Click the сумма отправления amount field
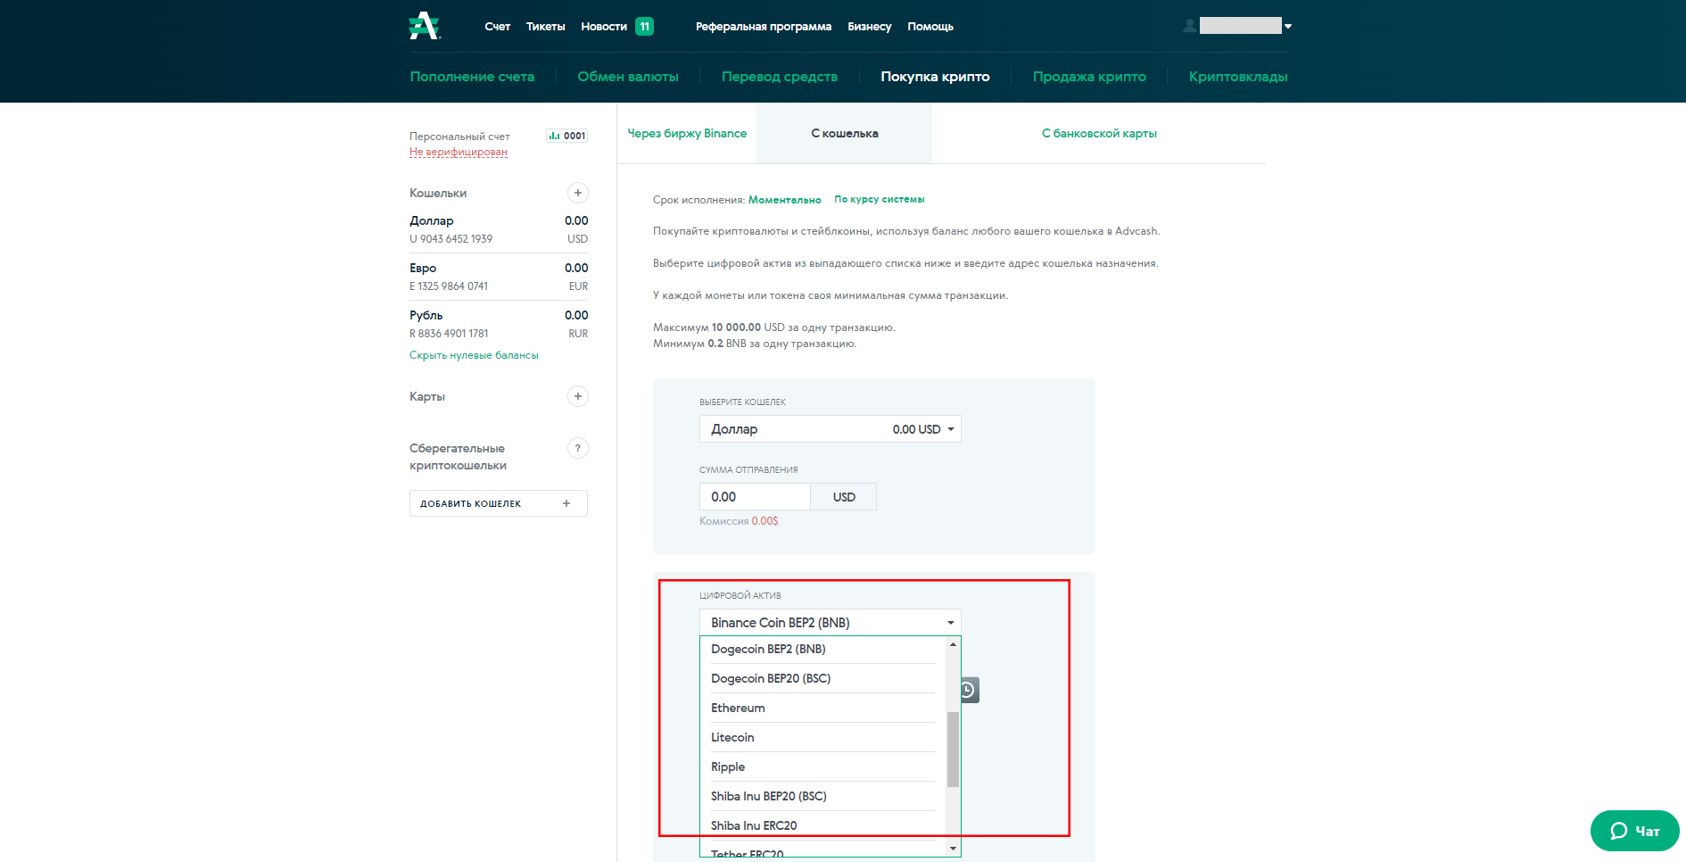The image size is (1686, 862). point(755,497)
